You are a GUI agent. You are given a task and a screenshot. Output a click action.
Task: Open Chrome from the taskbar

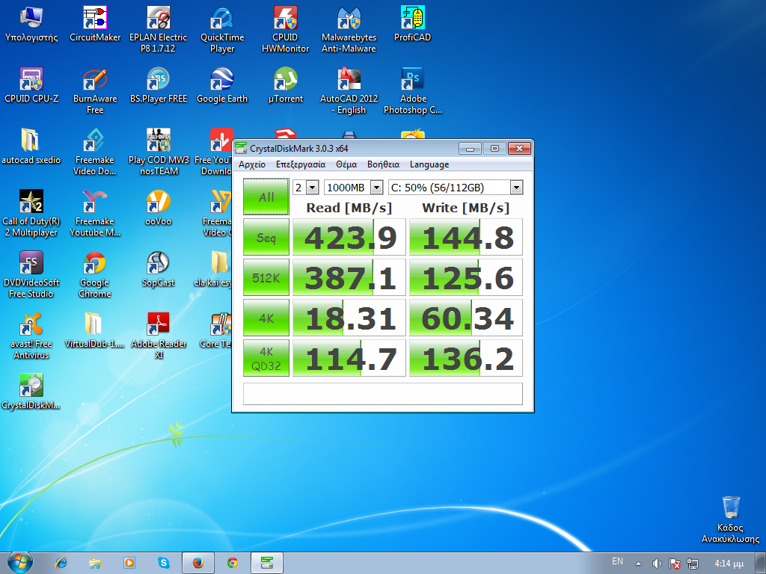(233, 563)
